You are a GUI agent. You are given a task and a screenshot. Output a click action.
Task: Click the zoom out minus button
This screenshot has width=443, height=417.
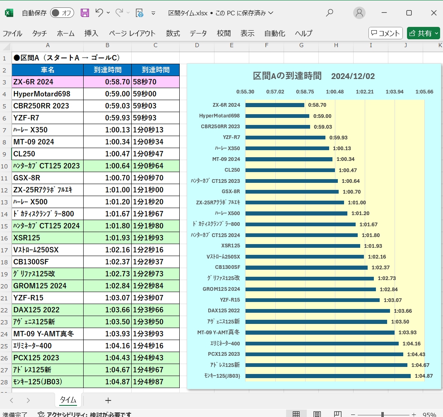(x=353, y=415)
